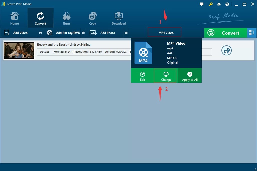Click the Add Video icon
The width and height of the screenshot is (257, 171).
click(6, 33)
